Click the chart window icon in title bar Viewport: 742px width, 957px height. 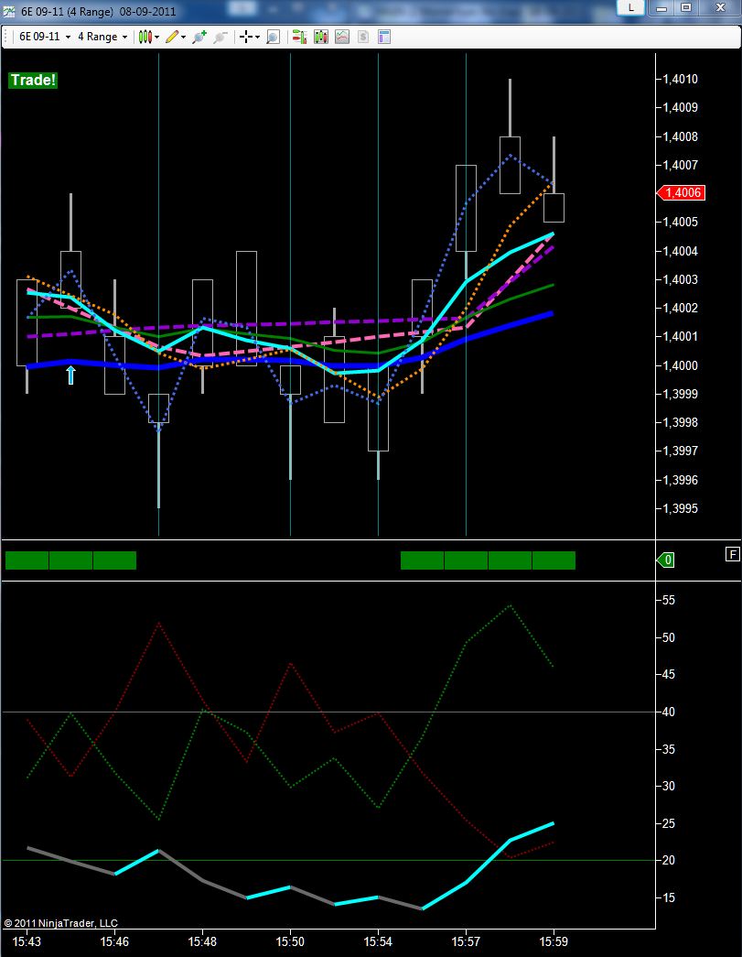[9, 11]
